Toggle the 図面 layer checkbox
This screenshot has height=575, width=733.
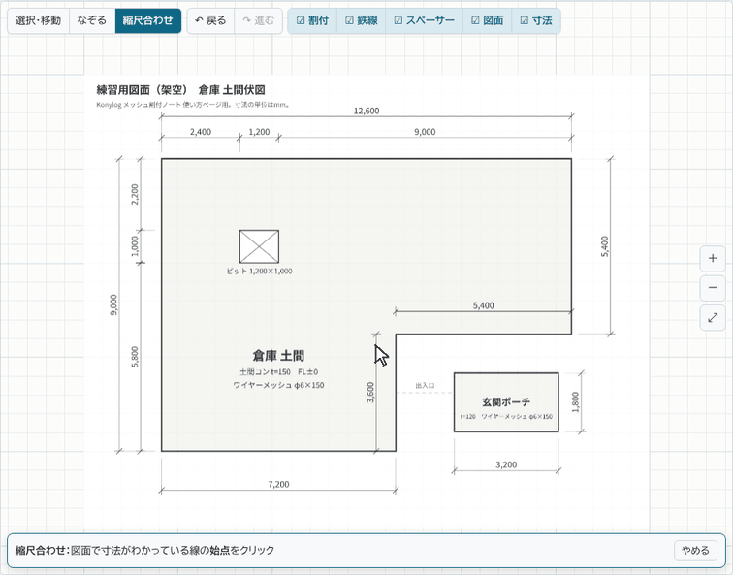pyautogui.click(x=487, y=20)
